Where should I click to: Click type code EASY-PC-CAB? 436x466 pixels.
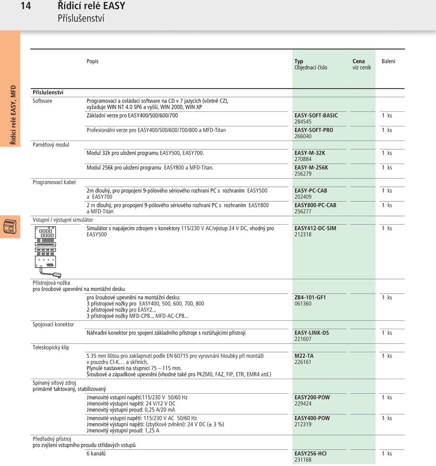pyautogui.click(x=311, y=190)
